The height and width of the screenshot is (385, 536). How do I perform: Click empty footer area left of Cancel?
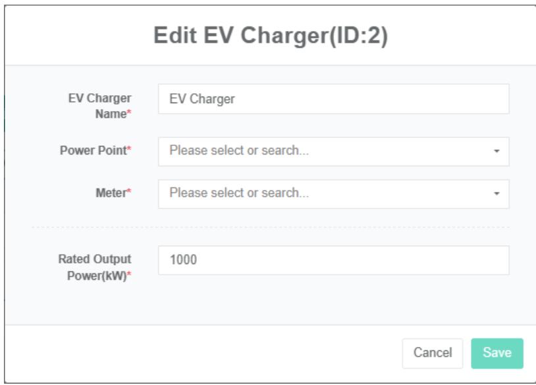[198, 353]
